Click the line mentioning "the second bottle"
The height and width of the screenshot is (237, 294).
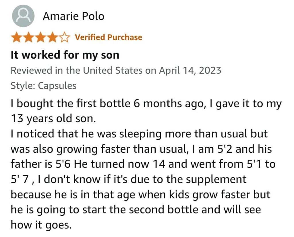pos(136,209)
